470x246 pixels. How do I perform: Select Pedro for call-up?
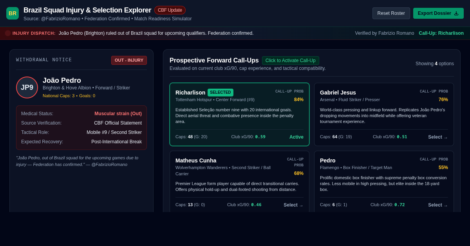point(438,205)
